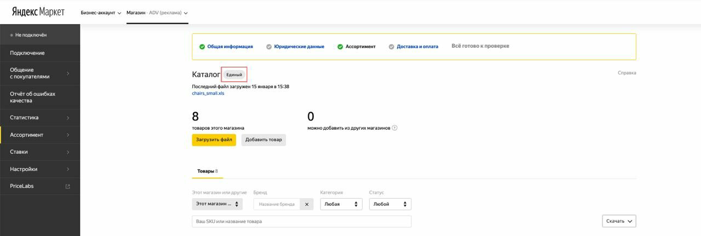Clear the brand filter with X icon

coord(307,204)
